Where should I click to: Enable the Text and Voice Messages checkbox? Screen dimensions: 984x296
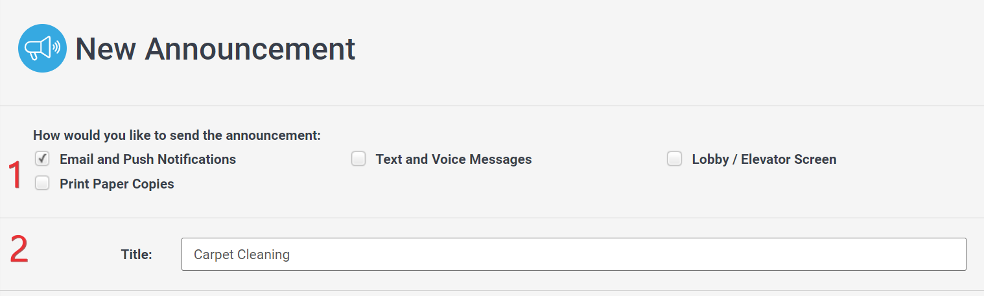coord(358,159)
